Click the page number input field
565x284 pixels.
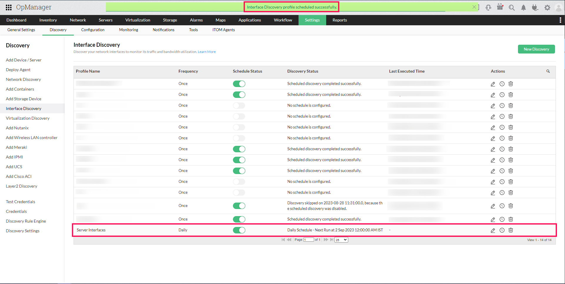[x=309, y=240]
